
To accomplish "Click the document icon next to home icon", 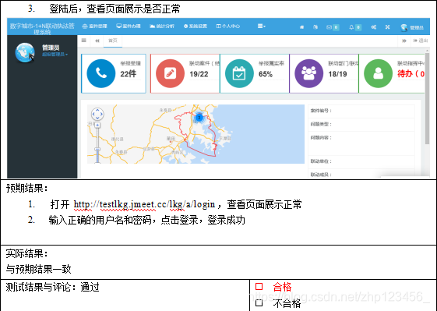I will 315,27.
